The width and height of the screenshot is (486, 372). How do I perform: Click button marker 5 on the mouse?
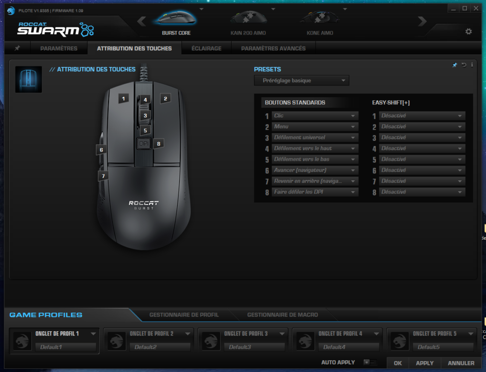(x=145, y=130)
